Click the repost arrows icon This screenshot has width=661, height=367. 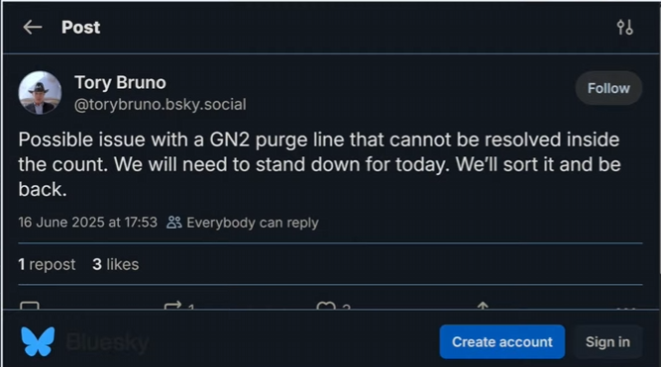[x=172, y=305]
